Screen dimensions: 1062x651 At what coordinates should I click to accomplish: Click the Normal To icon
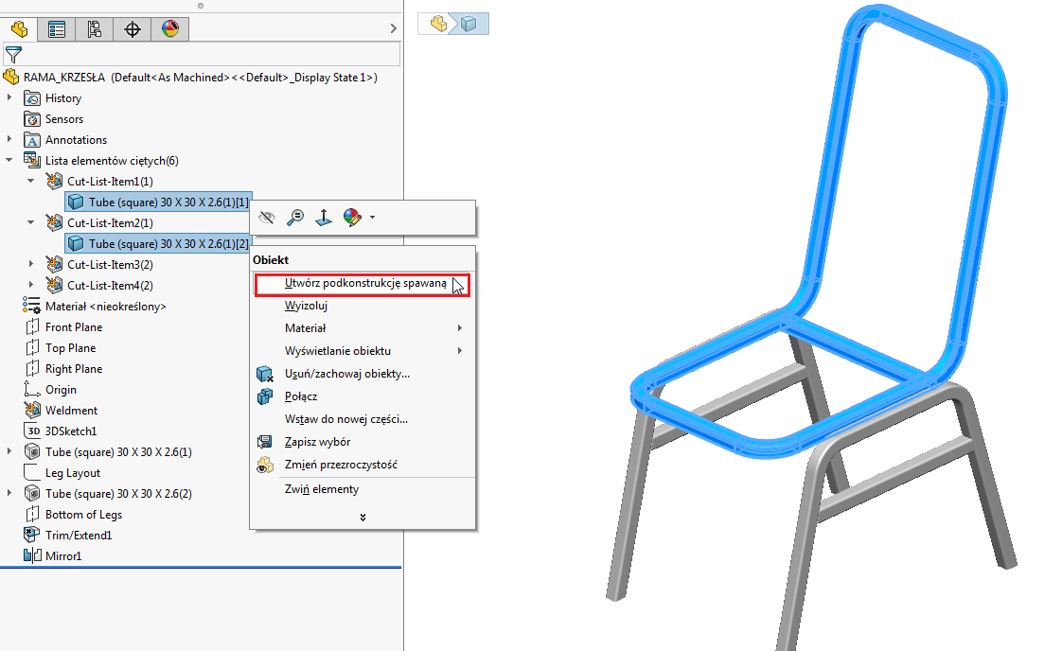324,218
